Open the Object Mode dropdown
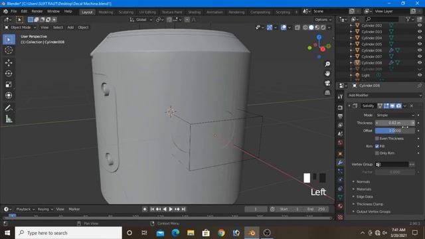Viewport: 425px width, 239px height. [x=21, y=27]
